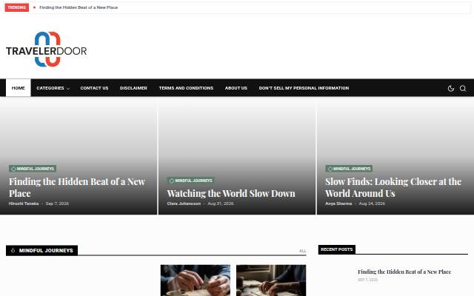Open article Slow Finds: Looking Closer
The image size is (474, 296).
tap(393, 187)
